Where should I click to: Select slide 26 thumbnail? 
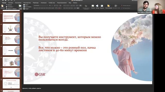pos(11,51)
